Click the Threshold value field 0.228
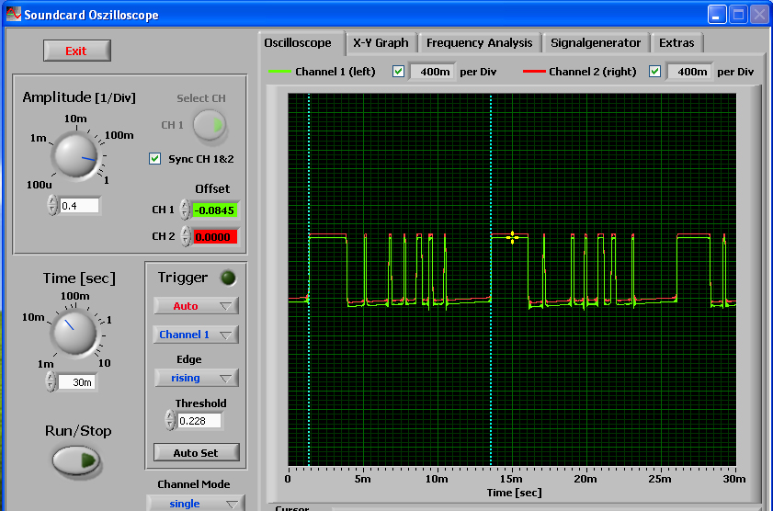 199,421
